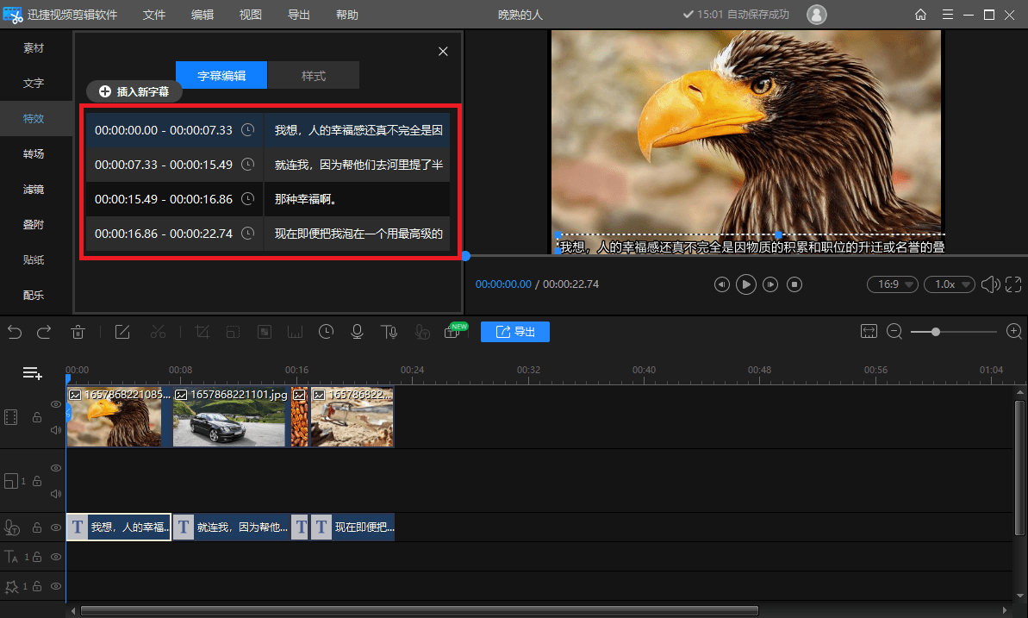Click the scissors split icon
This screenshot has width=1028, height=618.
(x=158, y=332)
